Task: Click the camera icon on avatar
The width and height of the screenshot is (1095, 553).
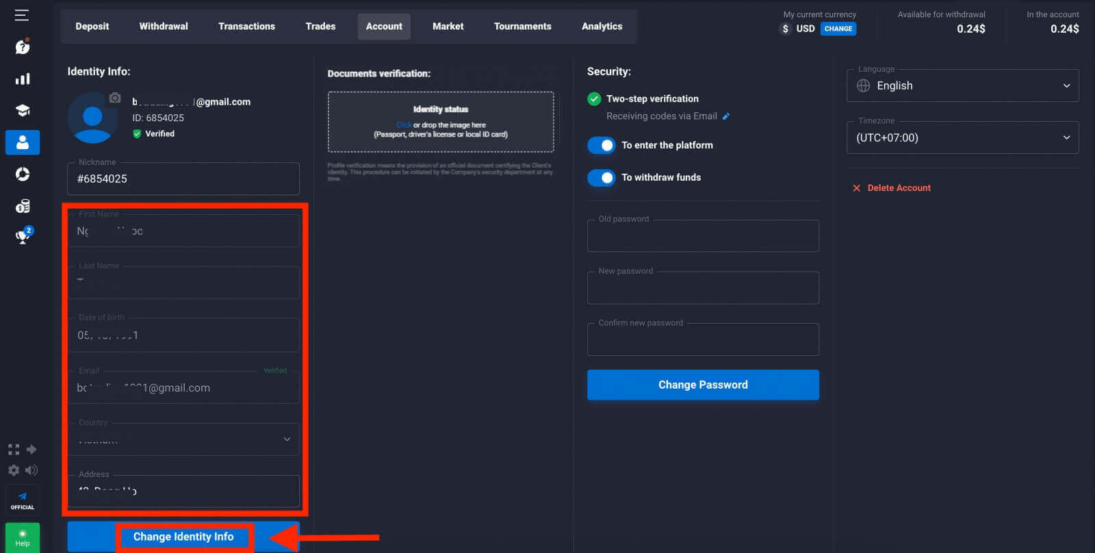Action: point(115,98)
